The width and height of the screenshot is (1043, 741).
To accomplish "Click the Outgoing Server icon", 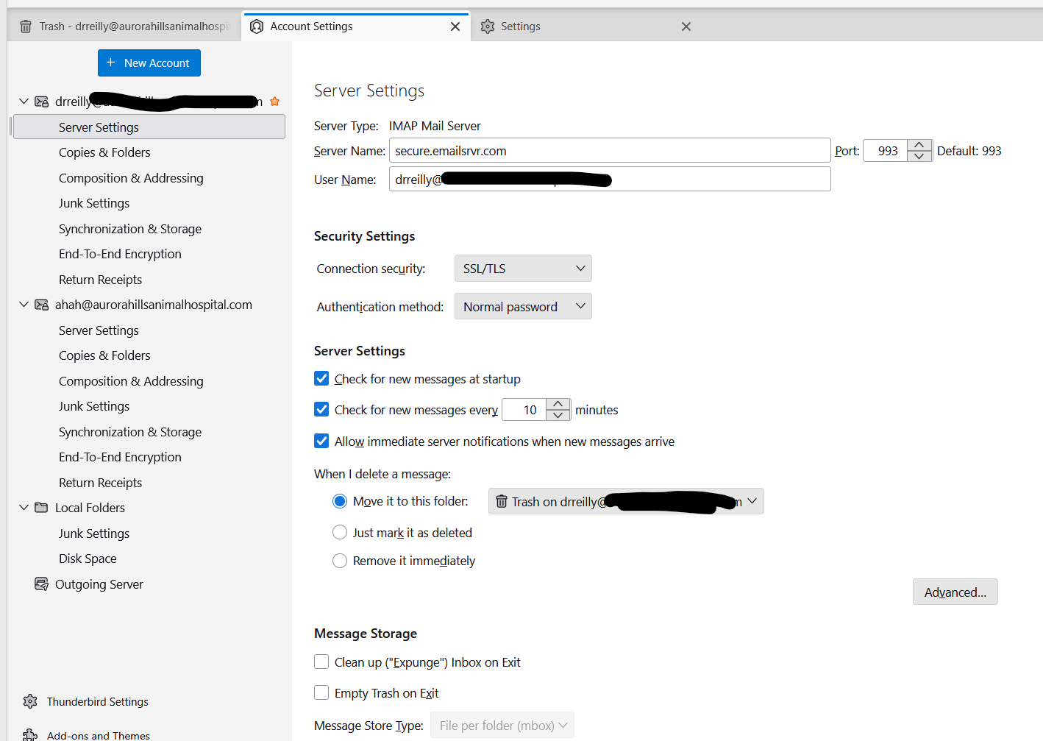I will tap(42, 584).
